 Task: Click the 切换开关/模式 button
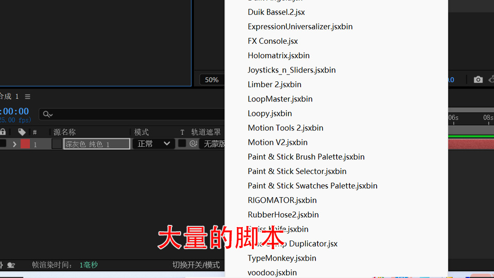[x=196, y=265]
